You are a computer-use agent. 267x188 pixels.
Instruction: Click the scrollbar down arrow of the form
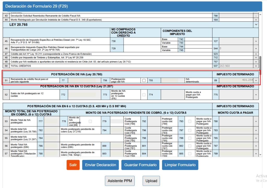click(x=260, y=155)
